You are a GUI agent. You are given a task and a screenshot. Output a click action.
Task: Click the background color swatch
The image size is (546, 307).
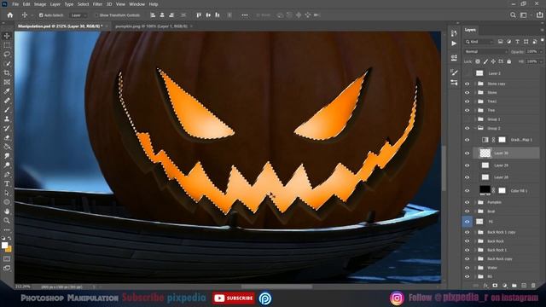click(9, 249)
